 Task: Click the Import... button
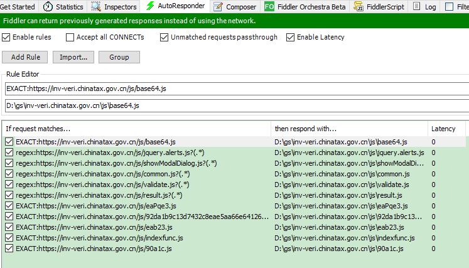(73, 57)
